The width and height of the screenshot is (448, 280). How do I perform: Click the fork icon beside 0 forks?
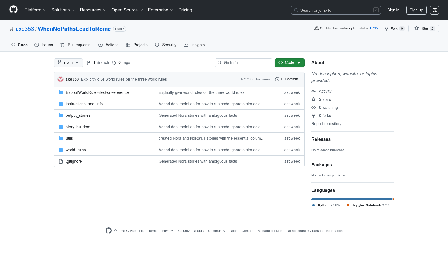[x=314, y=116]
